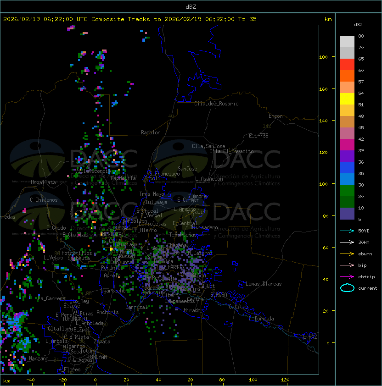
Task: Click the 'Potrerillos' map label
Action: pos(77,253)
